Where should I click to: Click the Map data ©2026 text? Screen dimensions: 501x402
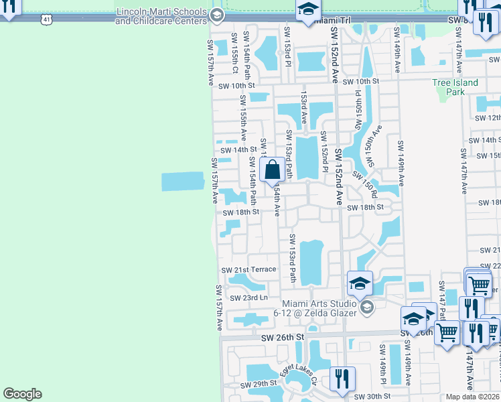[x=472, y=397]
